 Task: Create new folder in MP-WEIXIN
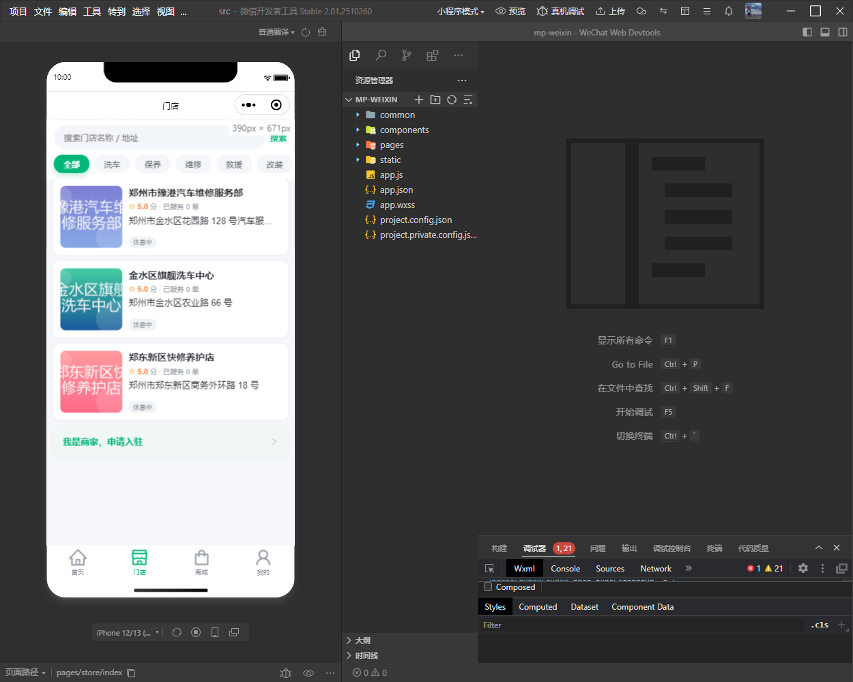435,100
